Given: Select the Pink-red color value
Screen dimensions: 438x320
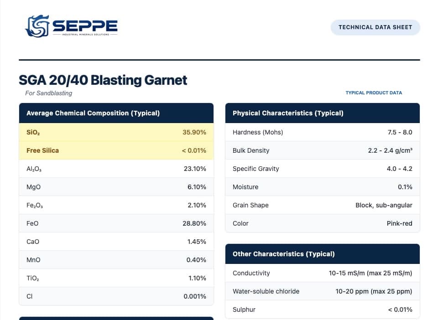Looking at the screenshot, I should tap(400, 223).
